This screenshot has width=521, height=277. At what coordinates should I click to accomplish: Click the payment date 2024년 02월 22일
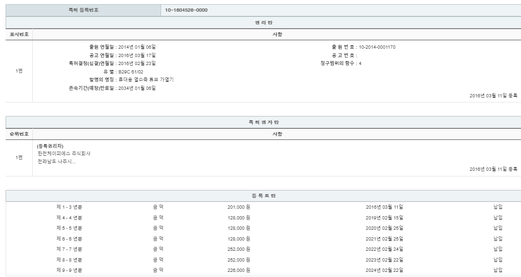384,270
